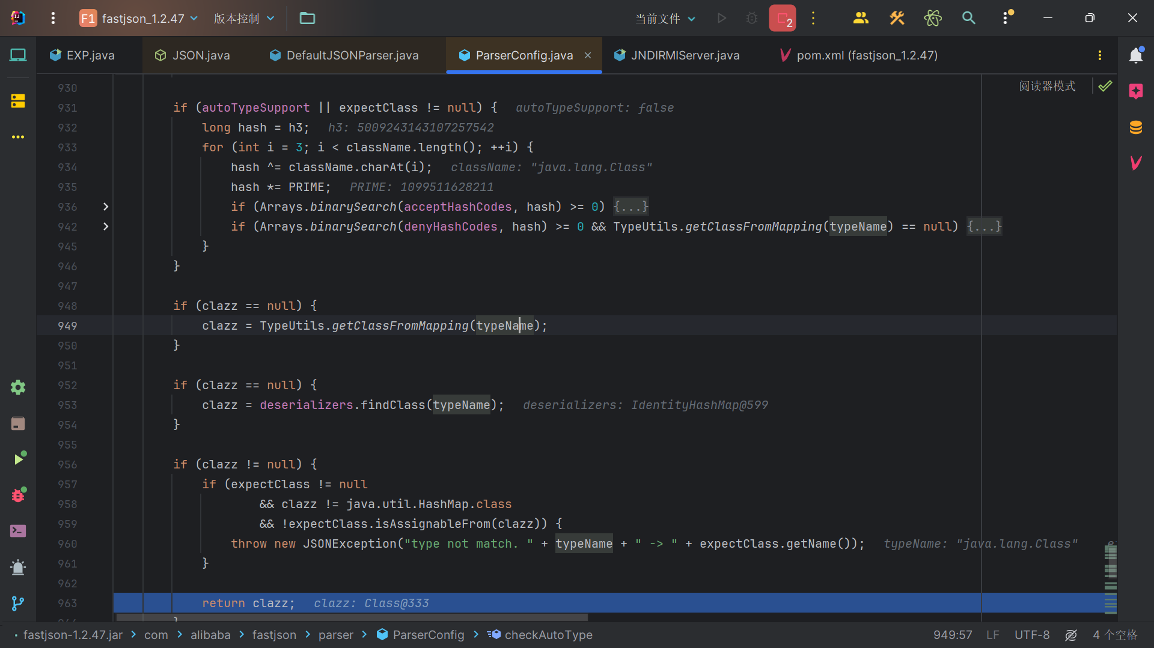Click the checkAutoType breadcrumb
Screen dimensions: 1154x648
coord(540,635)
